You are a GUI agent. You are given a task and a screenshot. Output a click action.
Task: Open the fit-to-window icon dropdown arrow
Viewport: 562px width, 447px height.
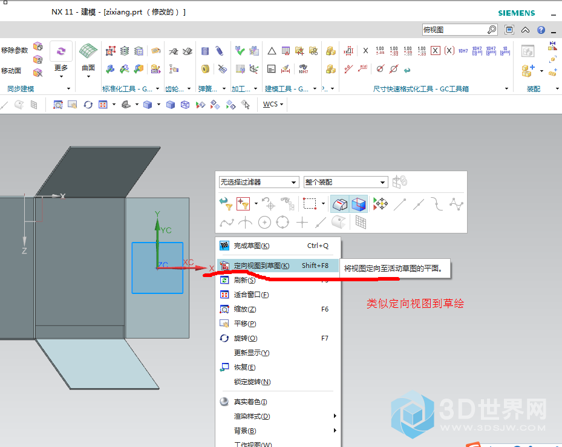114,104
